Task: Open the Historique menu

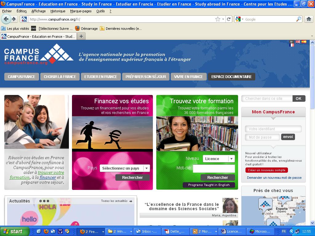Action: [58, 11]
